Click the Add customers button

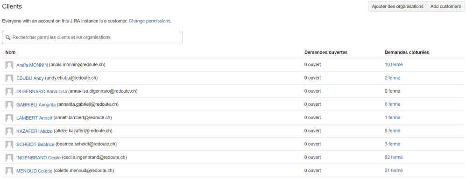(x=445, y=7)
